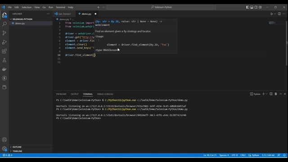Open Customize Layout icon
Screen dimensions: 288x162
[x=260, y=7]
